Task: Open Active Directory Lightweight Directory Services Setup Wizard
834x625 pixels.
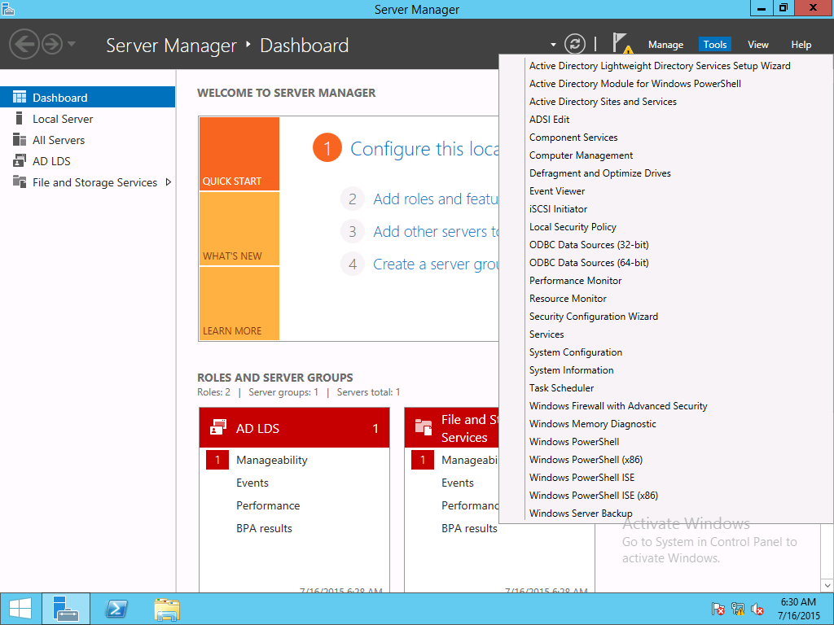Action: point(660,65)
